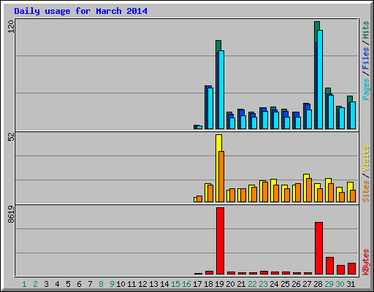Select day 29 on the date axis
The image size is (374, 292).
329,284
